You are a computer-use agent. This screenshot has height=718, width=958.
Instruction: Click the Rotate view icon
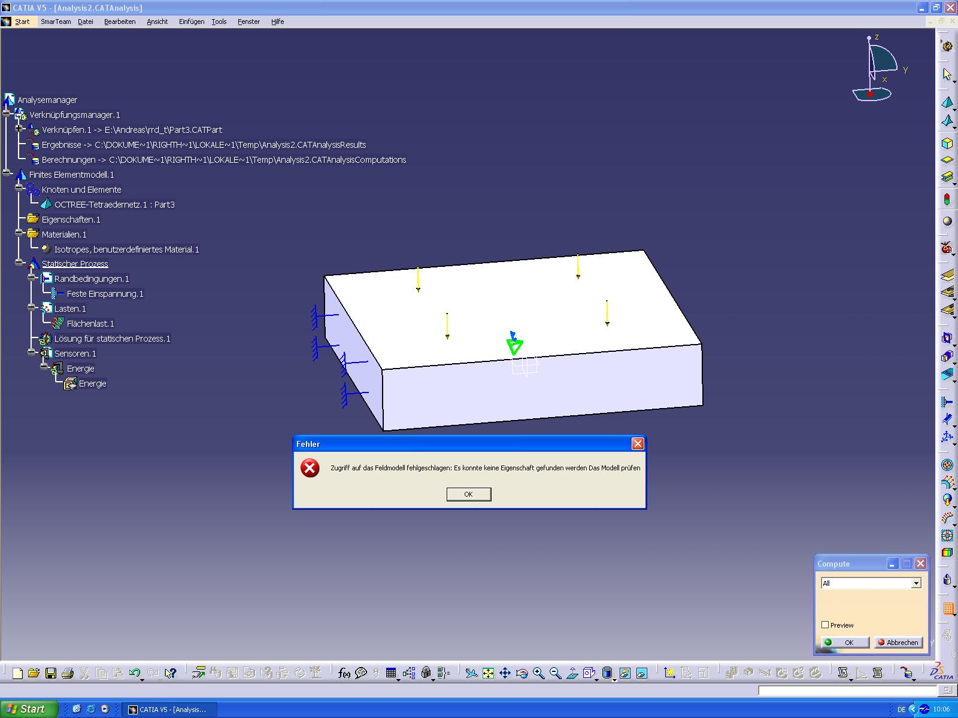(x=522, y=673)
